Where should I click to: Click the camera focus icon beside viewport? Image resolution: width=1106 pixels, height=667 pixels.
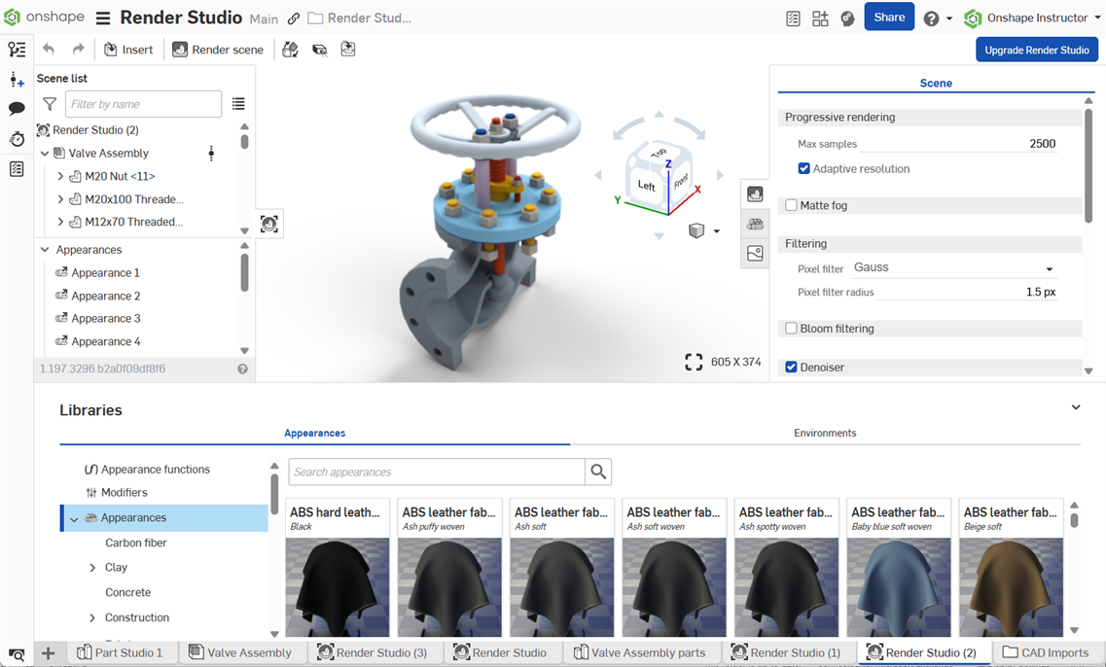click(269, 225)
